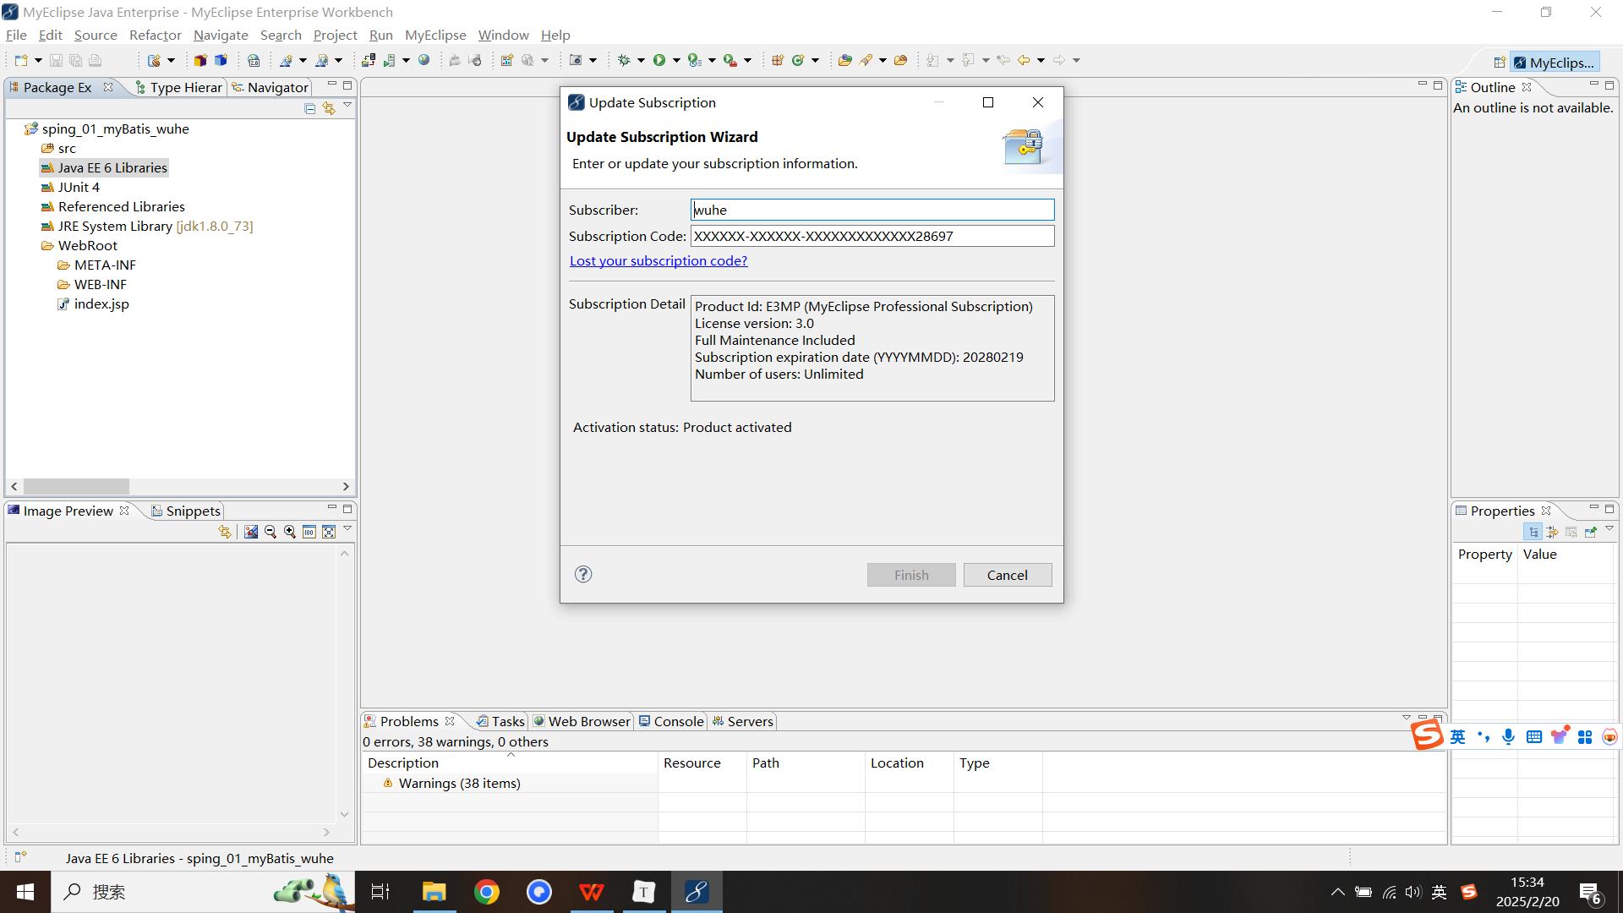The width and height of the screenshot is (1623, 913).
Task: Switch to the Navigator tab
Action: pyautogui.click(x=270, y=87)
